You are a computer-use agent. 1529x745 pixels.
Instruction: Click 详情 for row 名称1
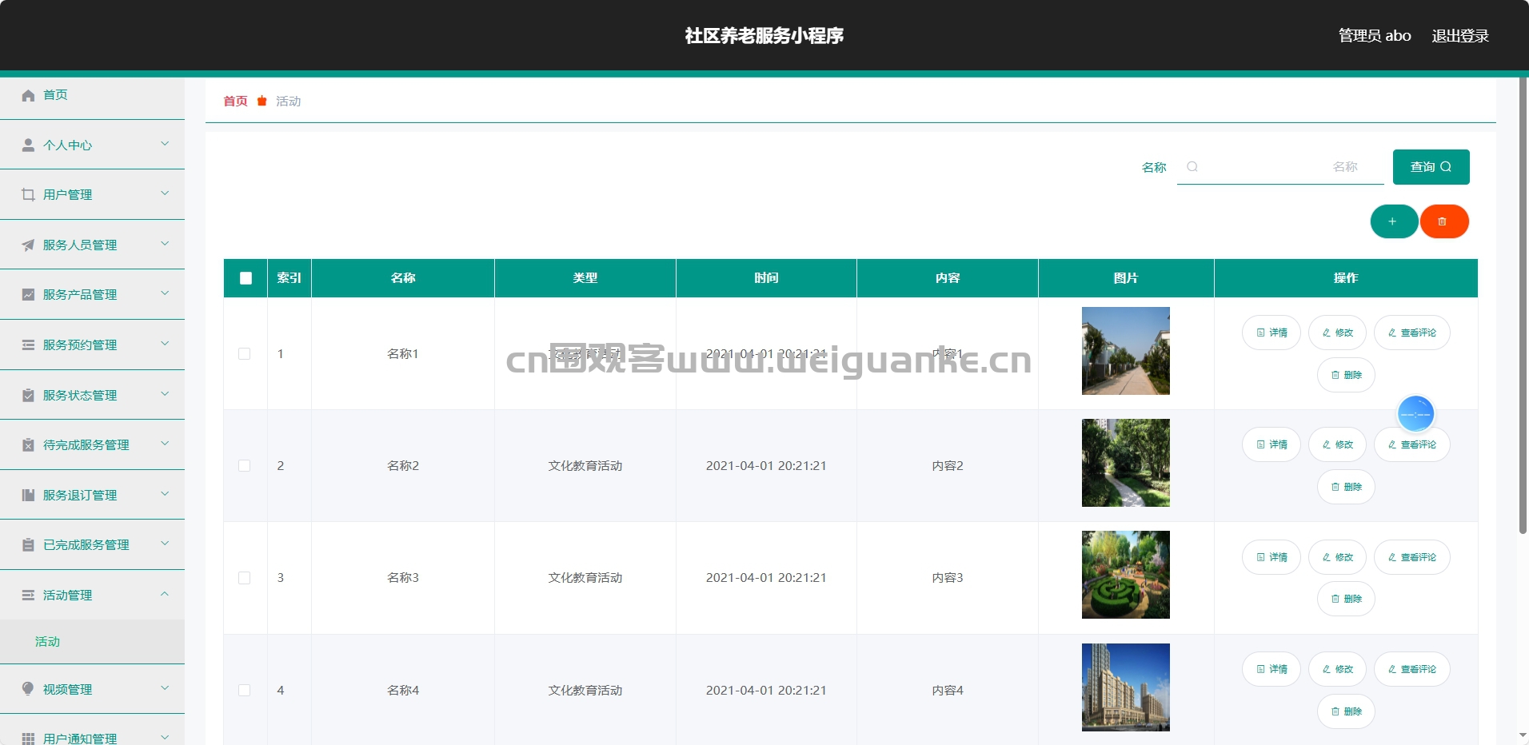click(1272, 333)
